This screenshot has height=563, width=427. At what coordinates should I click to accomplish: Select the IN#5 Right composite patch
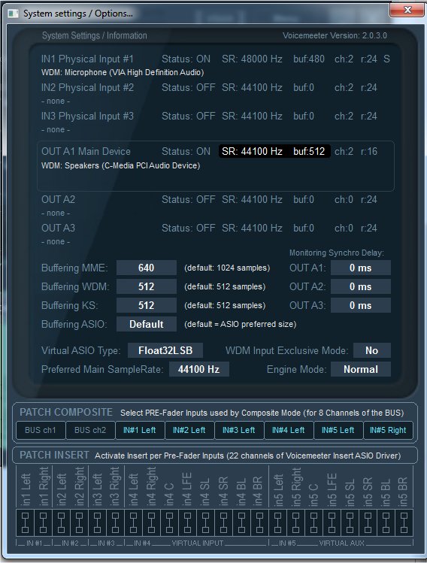(x=388, y=430)
